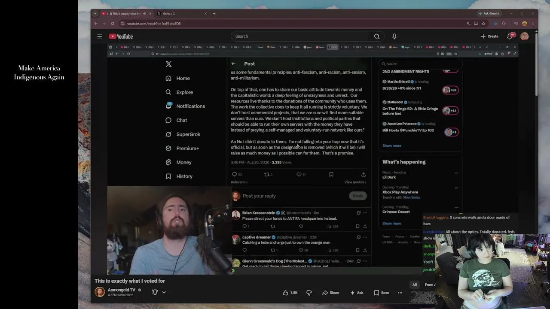Open Notifications in the X sidebar
This screenshot has height=309, width=550.
pyautogui.click(x=185, y=106)
